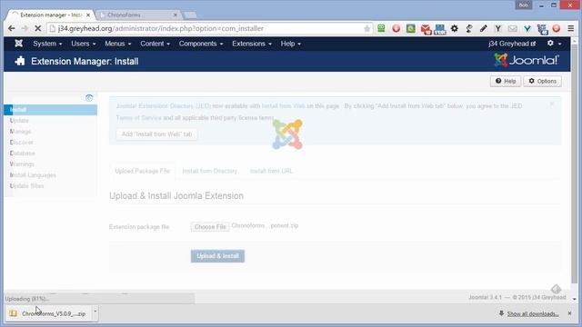
Task: Click the first red round extension icon
Action: (396, 28)
